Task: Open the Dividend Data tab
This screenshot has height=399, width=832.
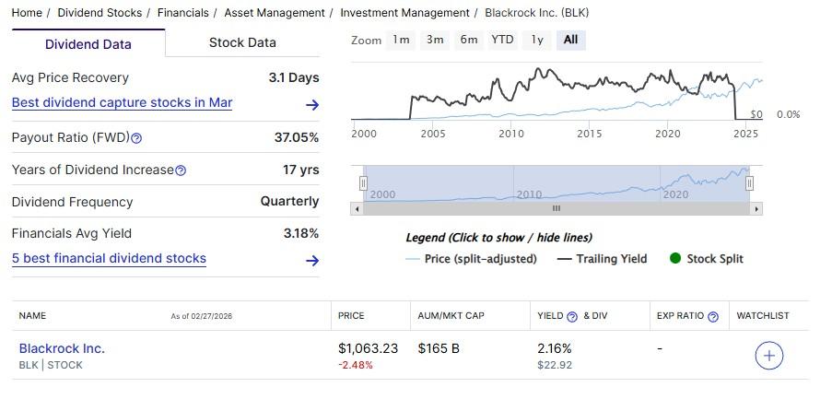Action: [x=88, y=44]
